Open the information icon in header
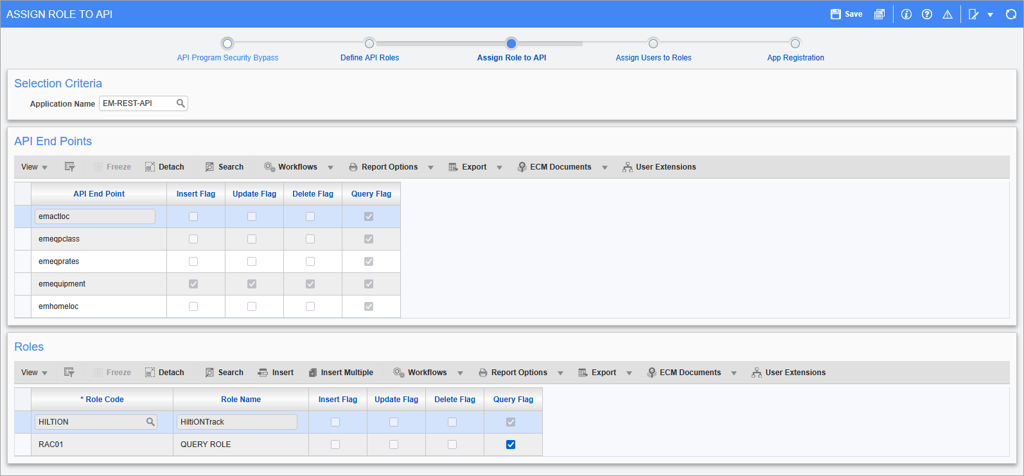Screen dimensions: 1024x476 pyautogui.click(x=906, y=14)
